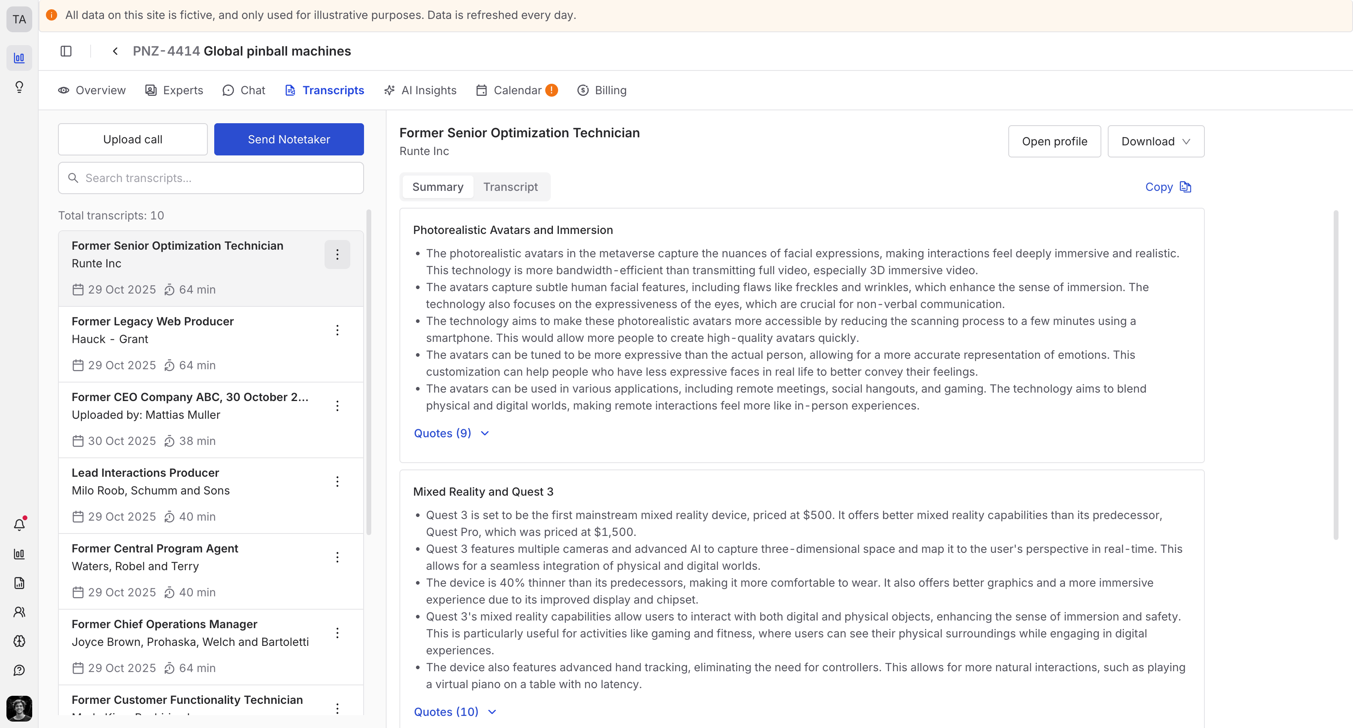Open the Download dropdown
The height and width of the screenshot is (728, 1353).
[1156, 141]
